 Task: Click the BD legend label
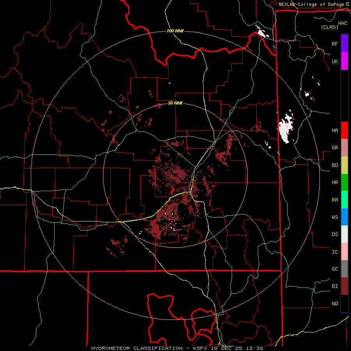(335, 165)
